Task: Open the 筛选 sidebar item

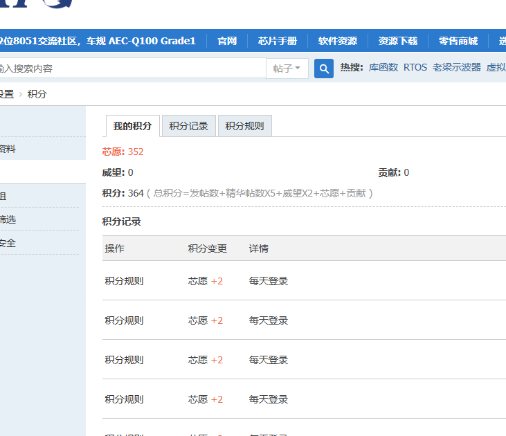Action: tap(7, 220)
